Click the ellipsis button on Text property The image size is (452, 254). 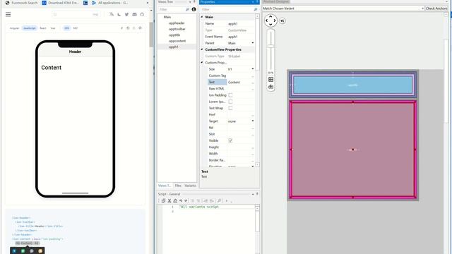pyautogui.click(x=253, y=83)
